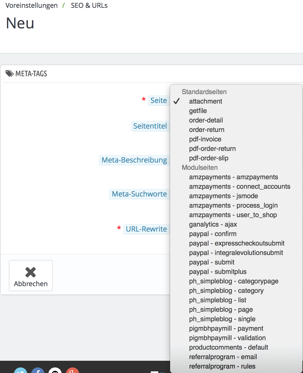
Task: Pick pdf-invoice in the dropdown
Action: [x=205, y=139]
